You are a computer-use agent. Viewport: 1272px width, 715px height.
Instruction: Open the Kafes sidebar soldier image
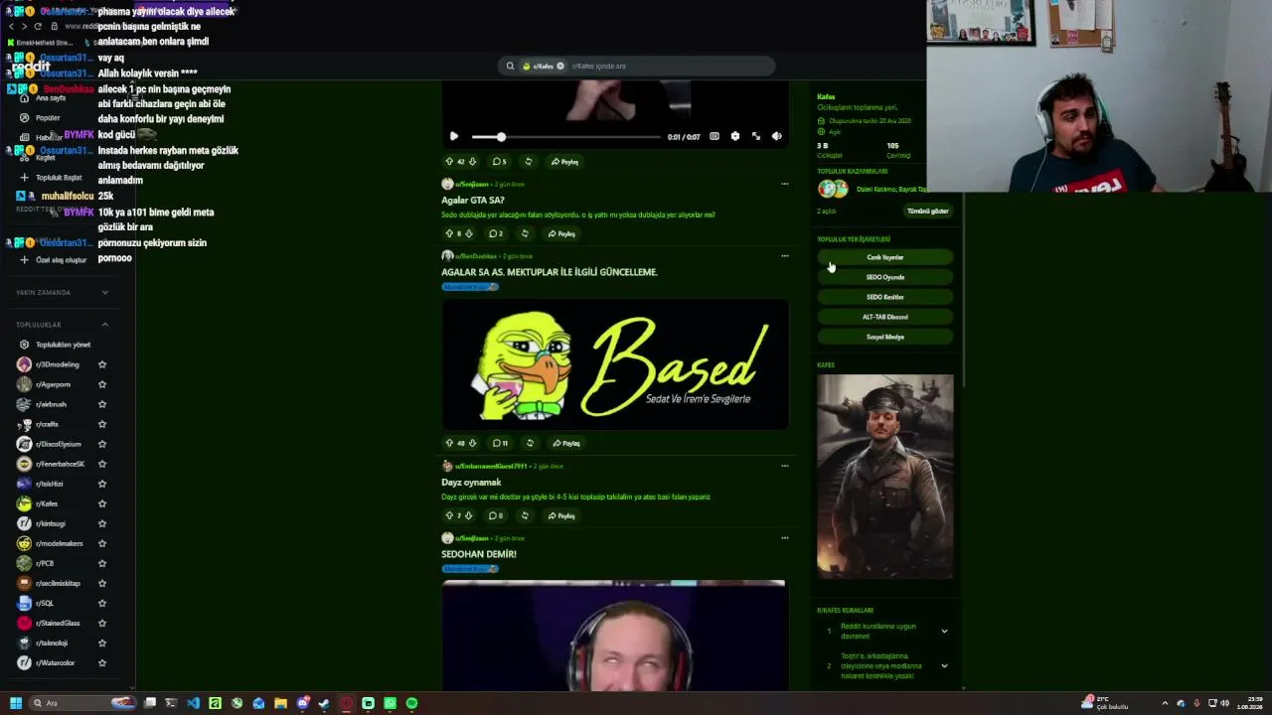coord(884,477)
